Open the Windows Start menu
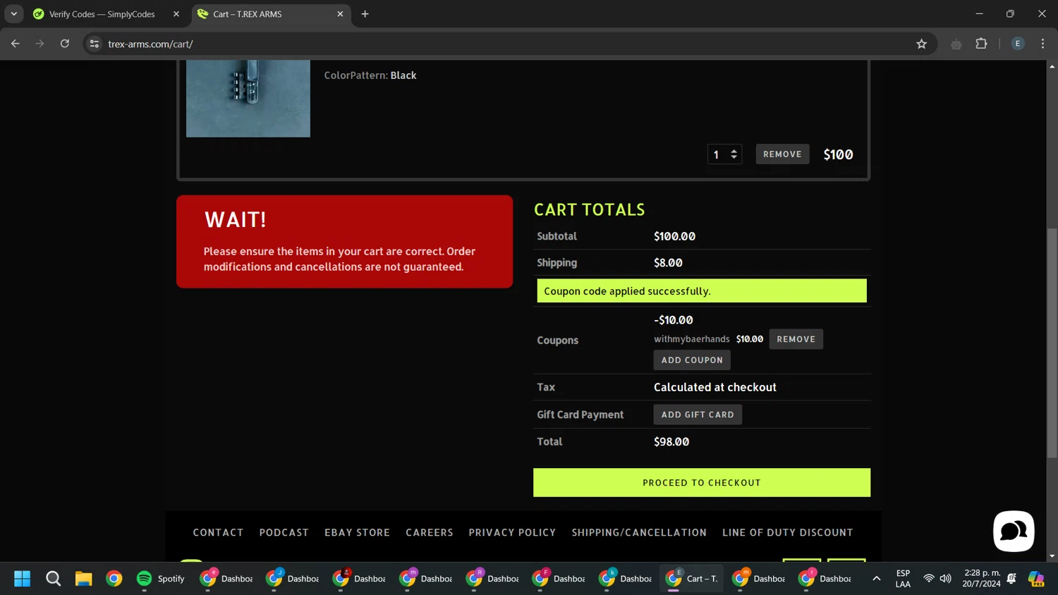1058x595 pixels. [x=23, y=579]
